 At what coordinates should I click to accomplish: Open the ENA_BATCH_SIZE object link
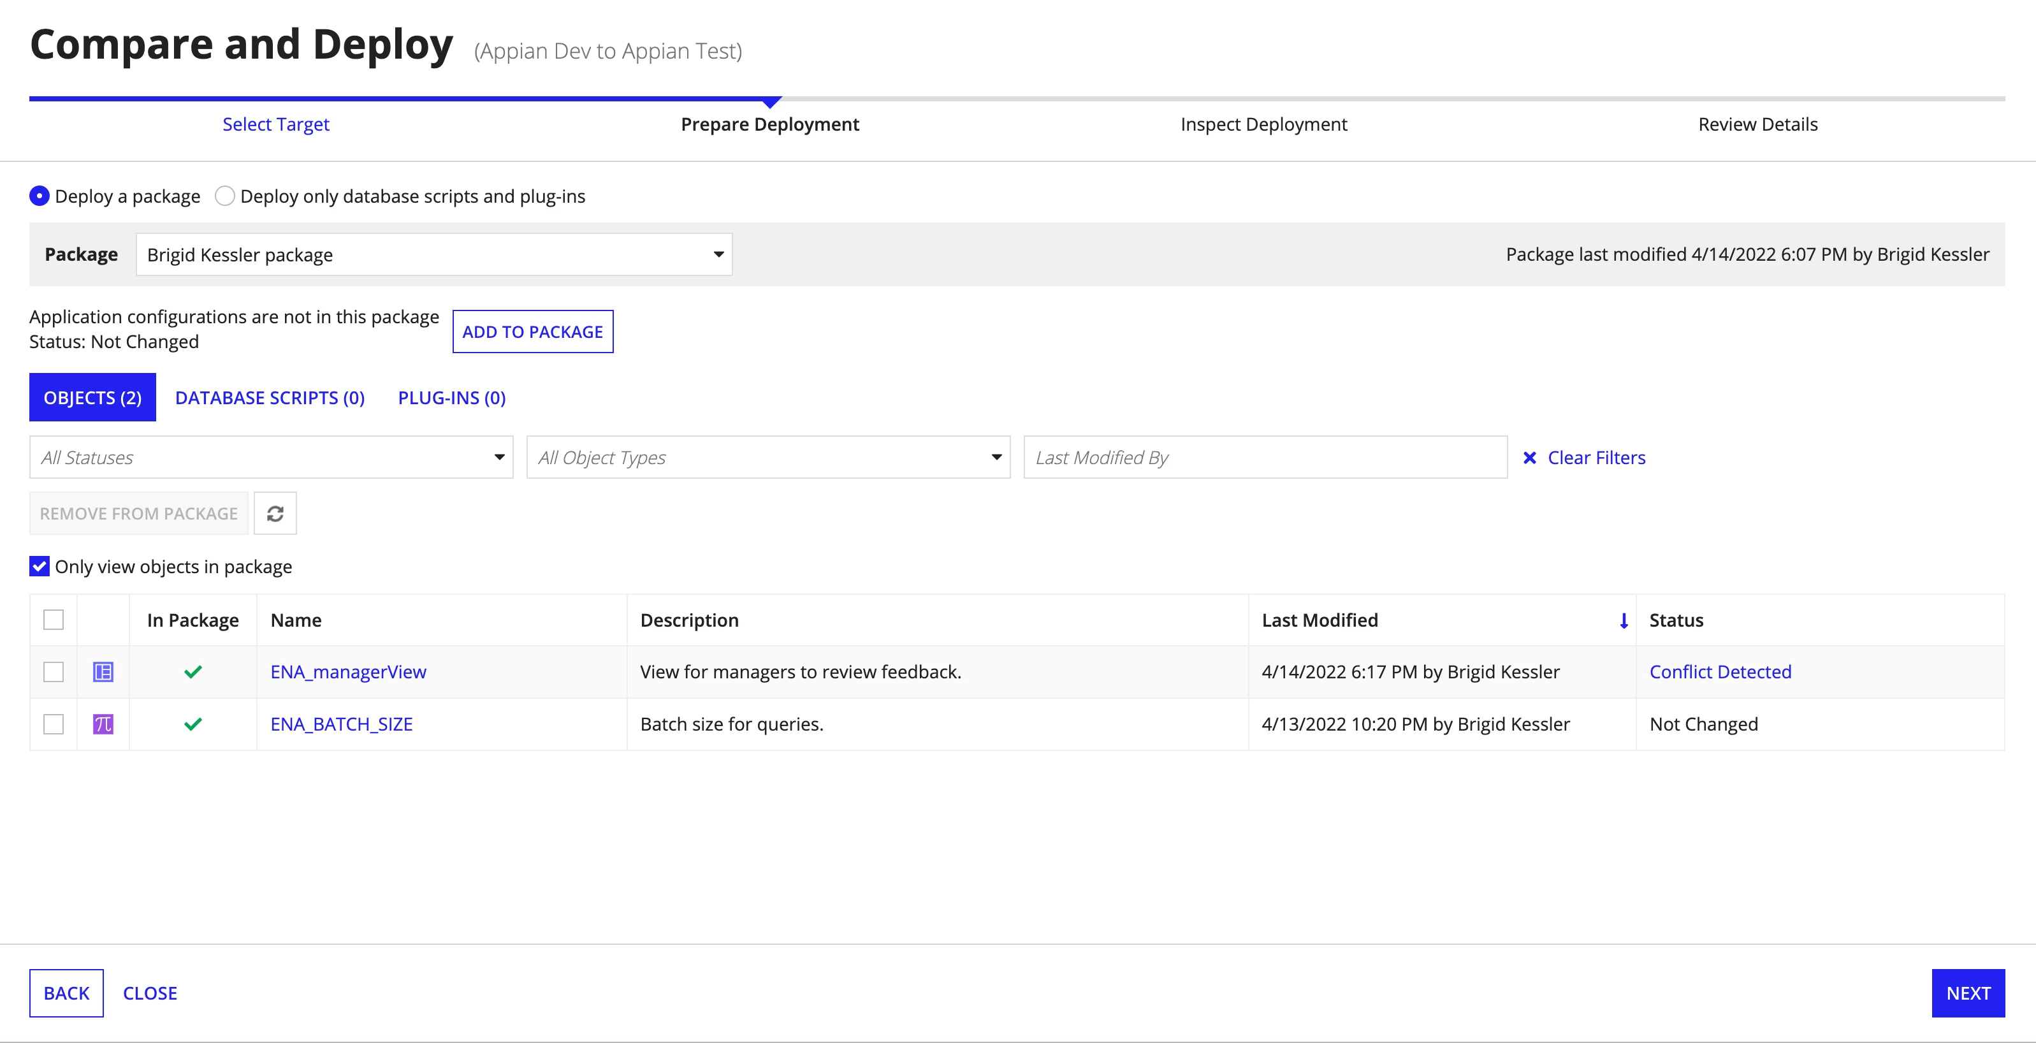point(342,724)
